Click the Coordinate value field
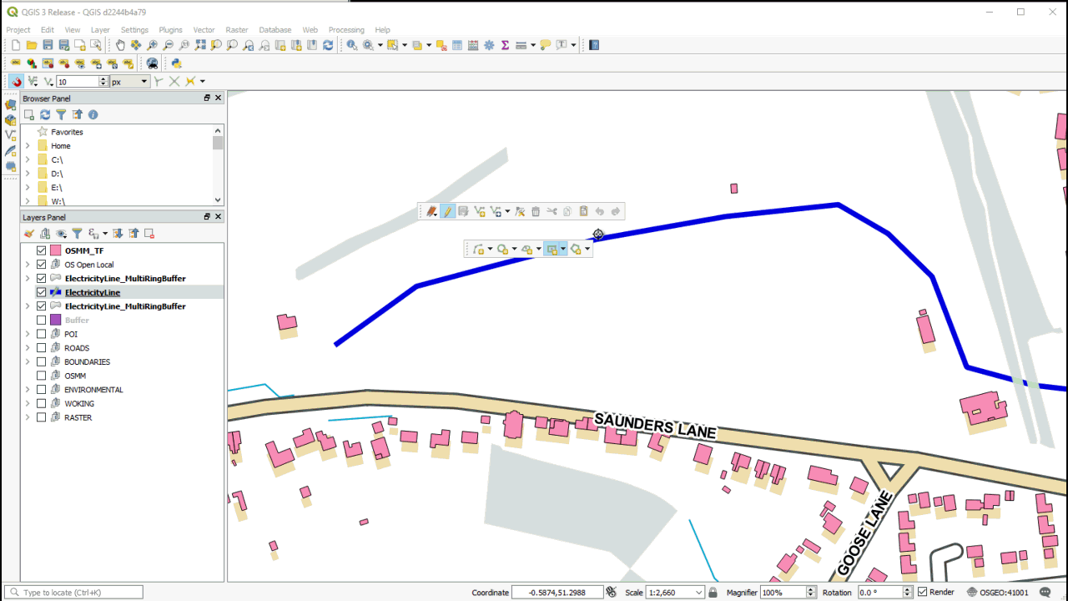Viewport: 1068px width, 601px height. 558,592
